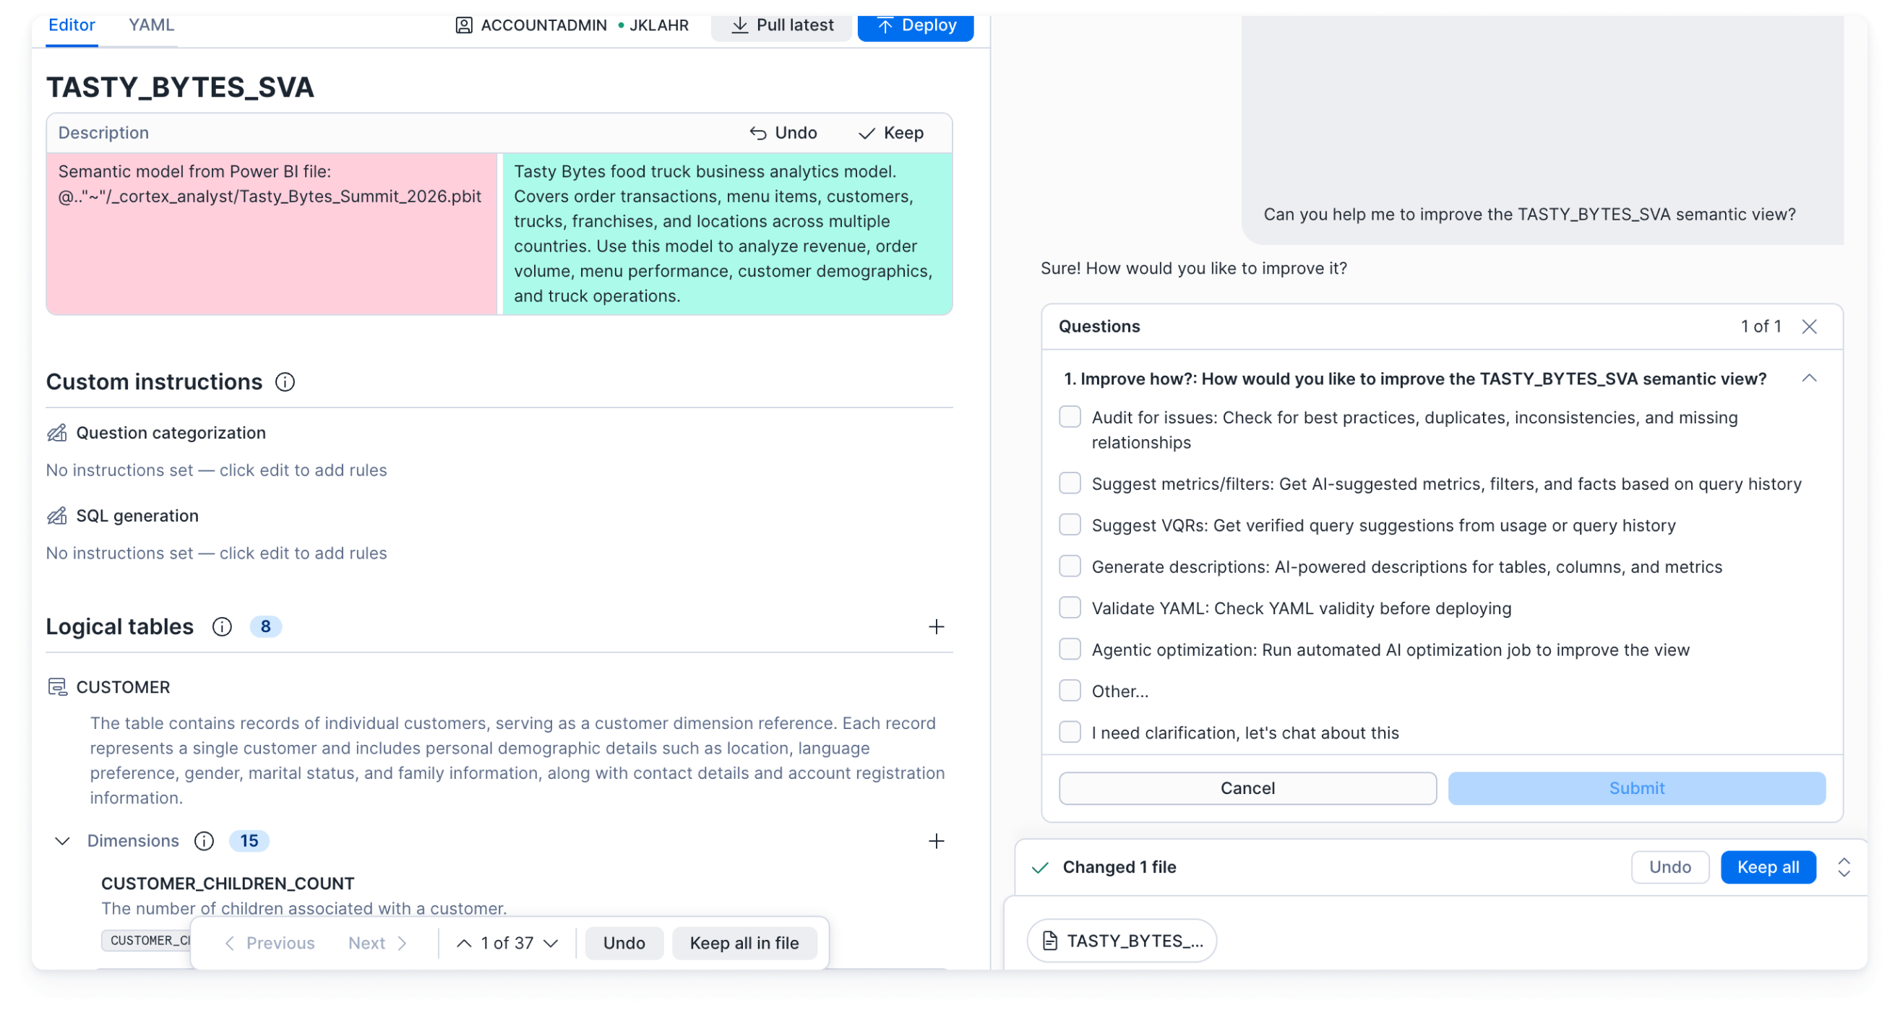The width and height of the screenshot is (1900, 1018).
Task: Undo the Description change
Action: 783,133
